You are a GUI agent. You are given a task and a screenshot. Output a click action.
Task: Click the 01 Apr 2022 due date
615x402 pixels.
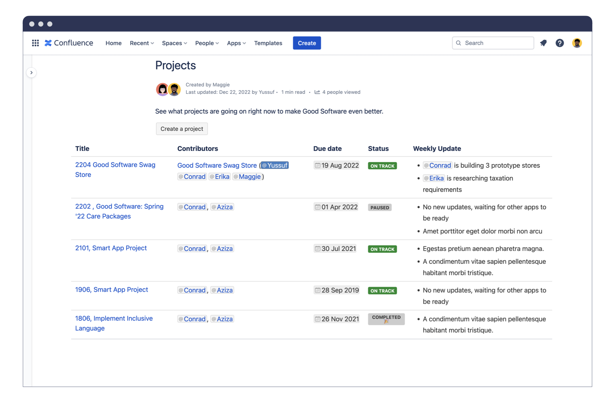pos(336,207)
